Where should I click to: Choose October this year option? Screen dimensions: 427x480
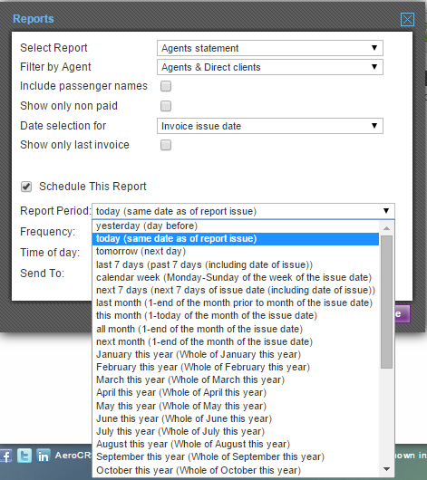point(236,470)
